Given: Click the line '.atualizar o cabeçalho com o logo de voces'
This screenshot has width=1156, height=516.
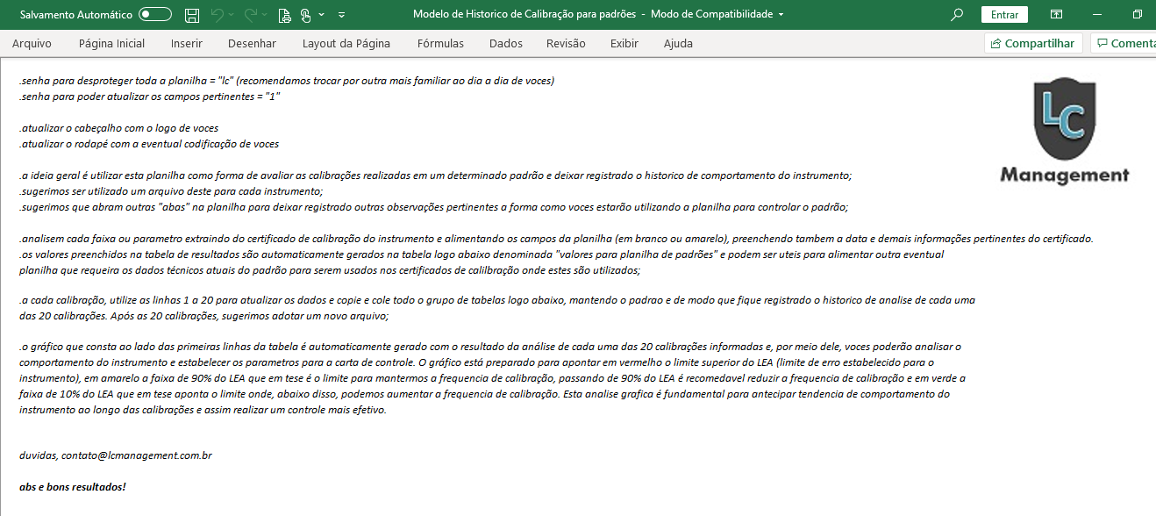Looking at the screenshot, I should tap(119, 128).
